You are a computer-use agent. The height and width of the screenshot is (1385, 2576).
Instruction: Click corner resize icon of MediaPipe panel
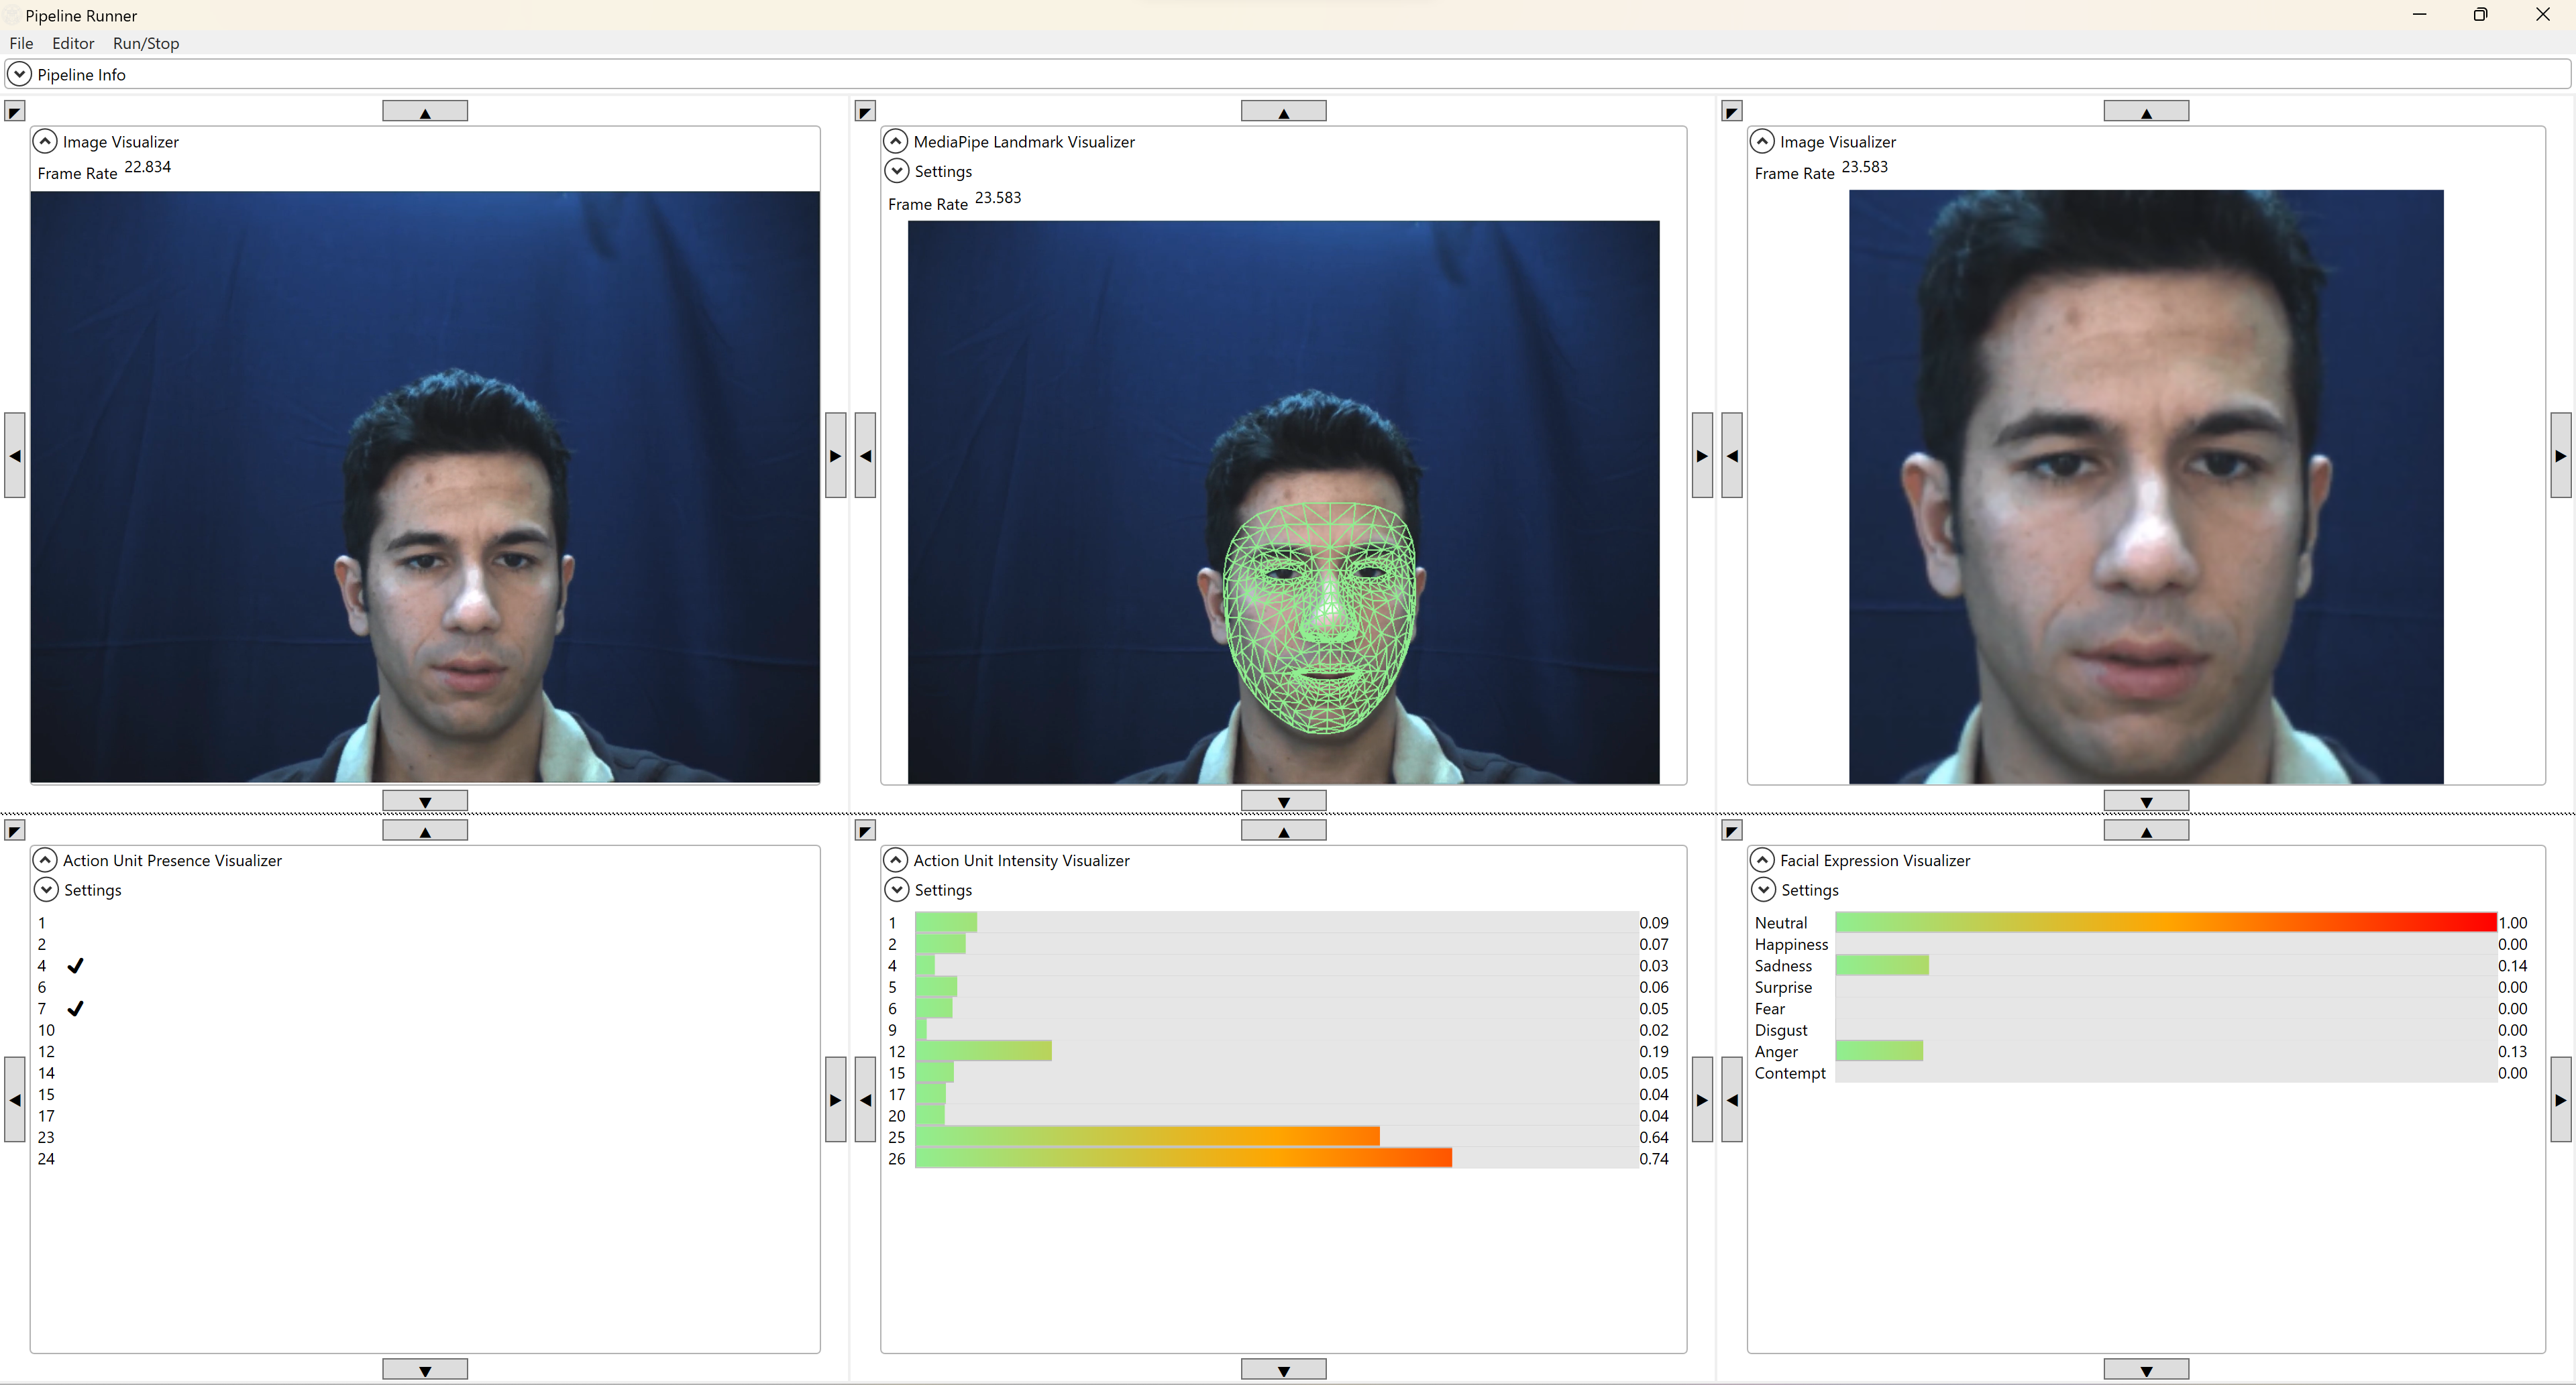(x=866, y=111)
